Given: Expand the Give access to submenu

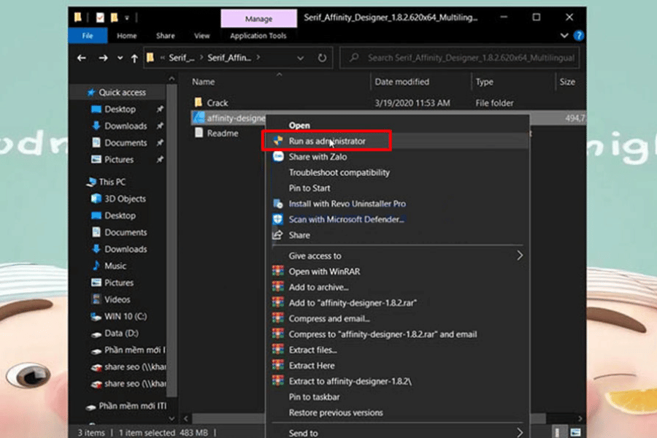Looking at the screenshot, I should [x=520, y=255].
